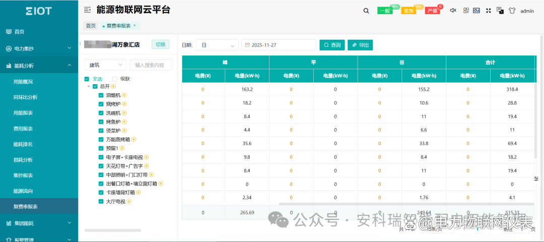The height and width of the screenshot is (242, 544).
Task: Toggle the muted speaker alarm icon
Action: point(453,11)
